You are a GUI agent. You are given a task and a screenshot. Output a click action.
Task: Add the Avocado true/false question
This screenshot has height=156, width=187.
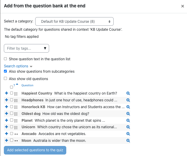coord(7,134)
